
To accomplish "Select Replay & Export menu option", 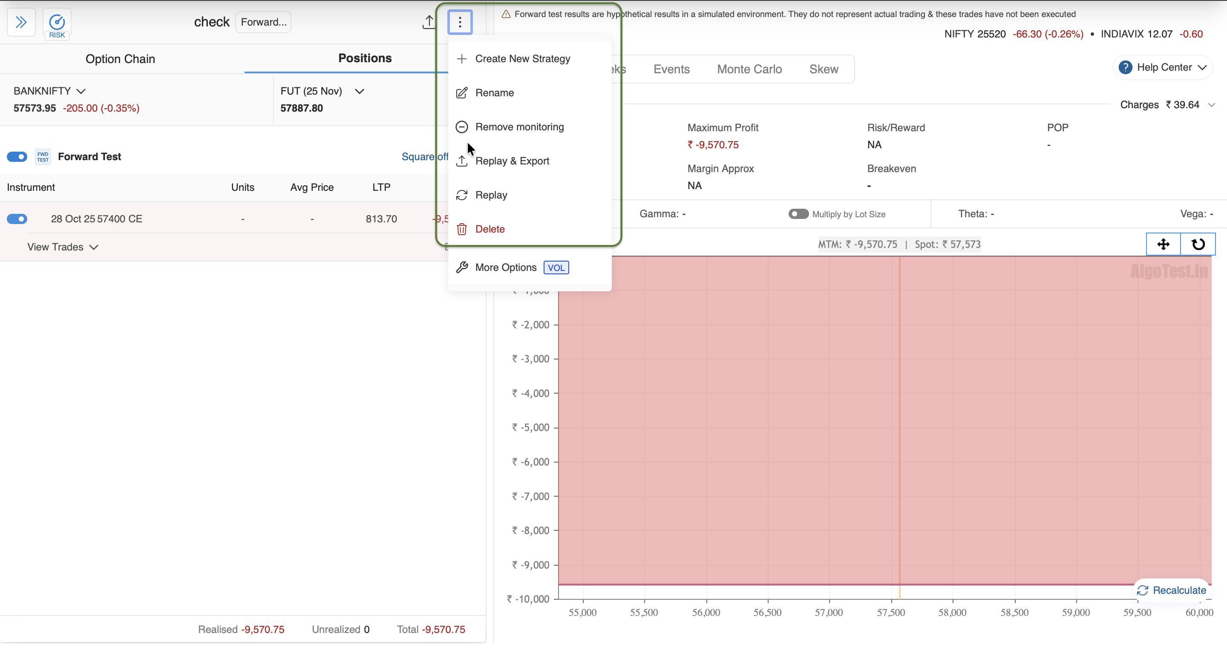I will click(512, 161).
